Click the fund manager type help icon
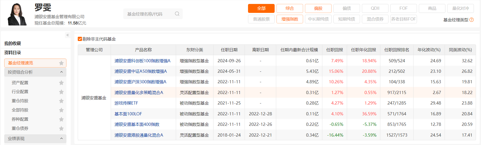The width and height of the screenshot is (481, 145). pyautogui.click(x=472, y=20)
